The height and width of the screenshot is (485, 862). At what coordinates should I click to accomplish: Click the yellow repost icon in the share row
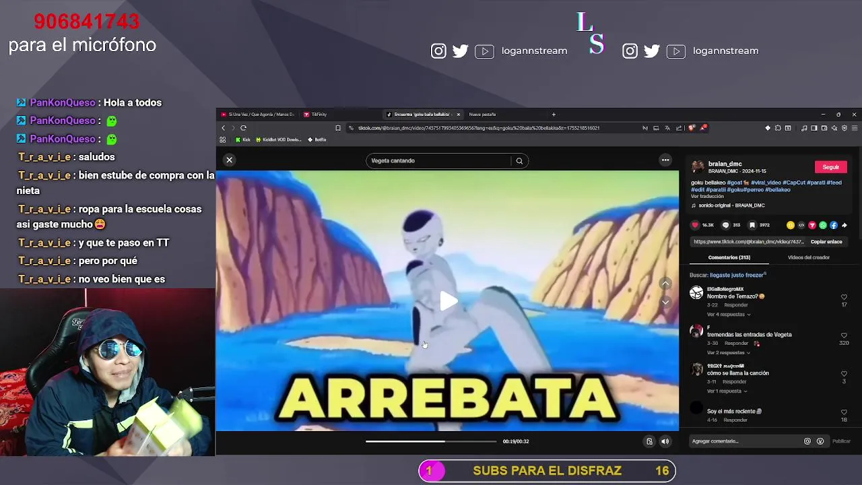tap(790, 225)
